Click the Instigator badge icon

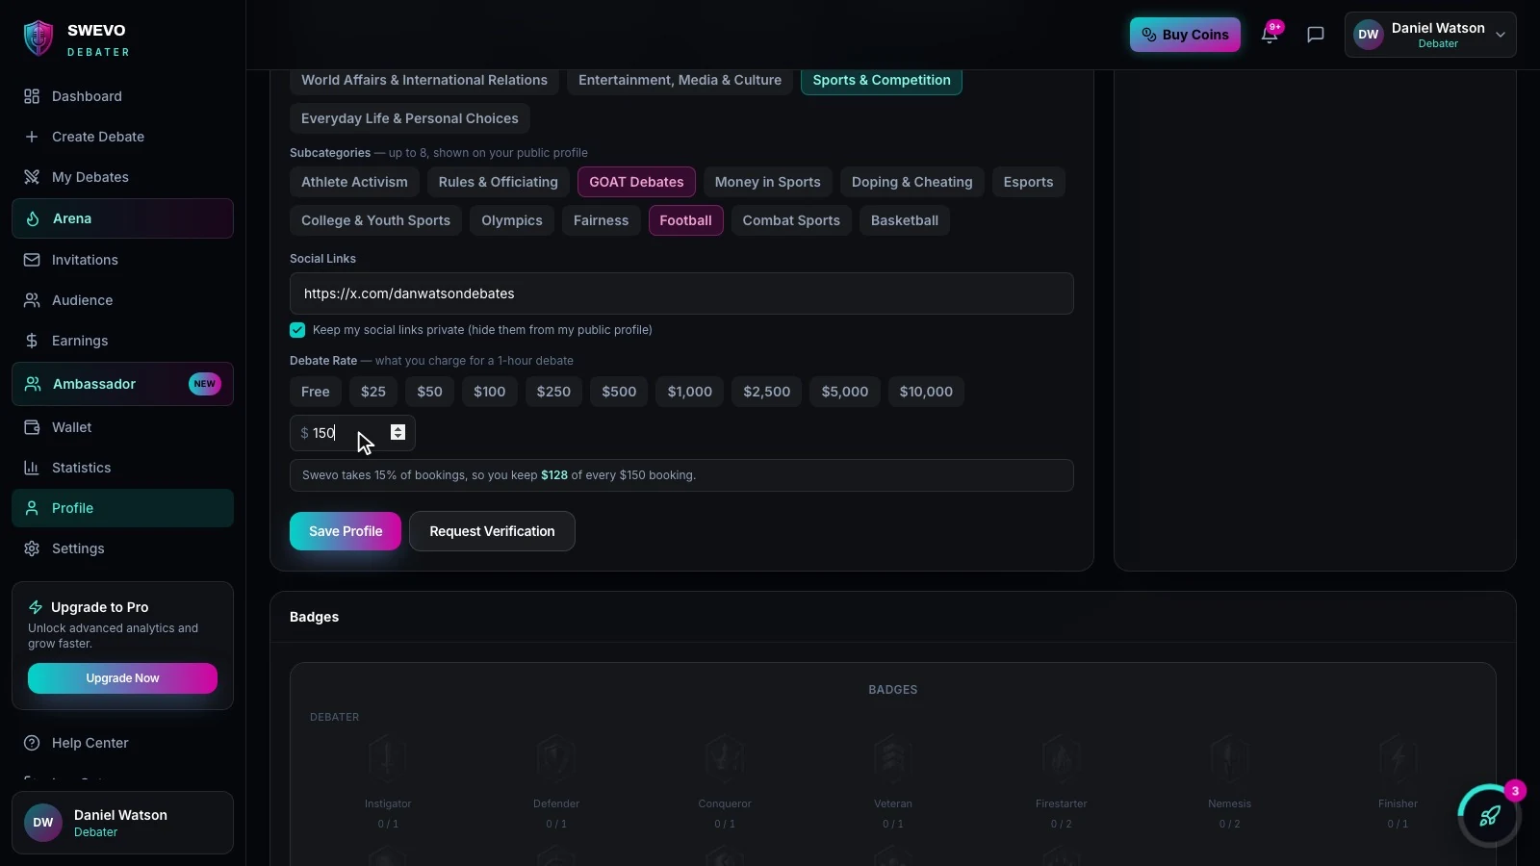coord(388,759)
